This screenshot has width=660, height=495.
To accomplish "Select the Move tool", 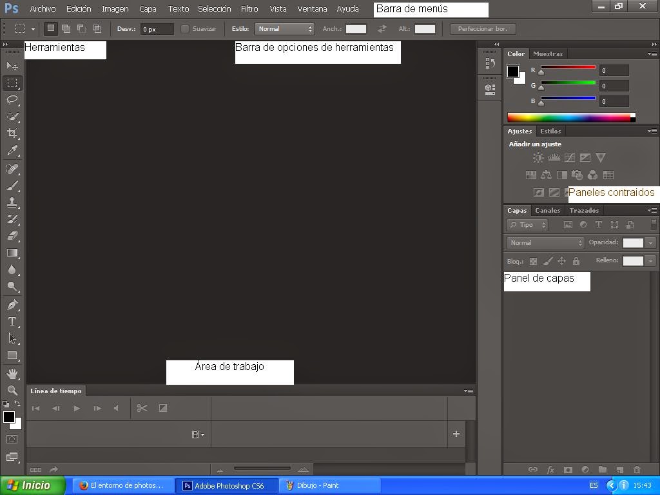I will tap(12, 65).
